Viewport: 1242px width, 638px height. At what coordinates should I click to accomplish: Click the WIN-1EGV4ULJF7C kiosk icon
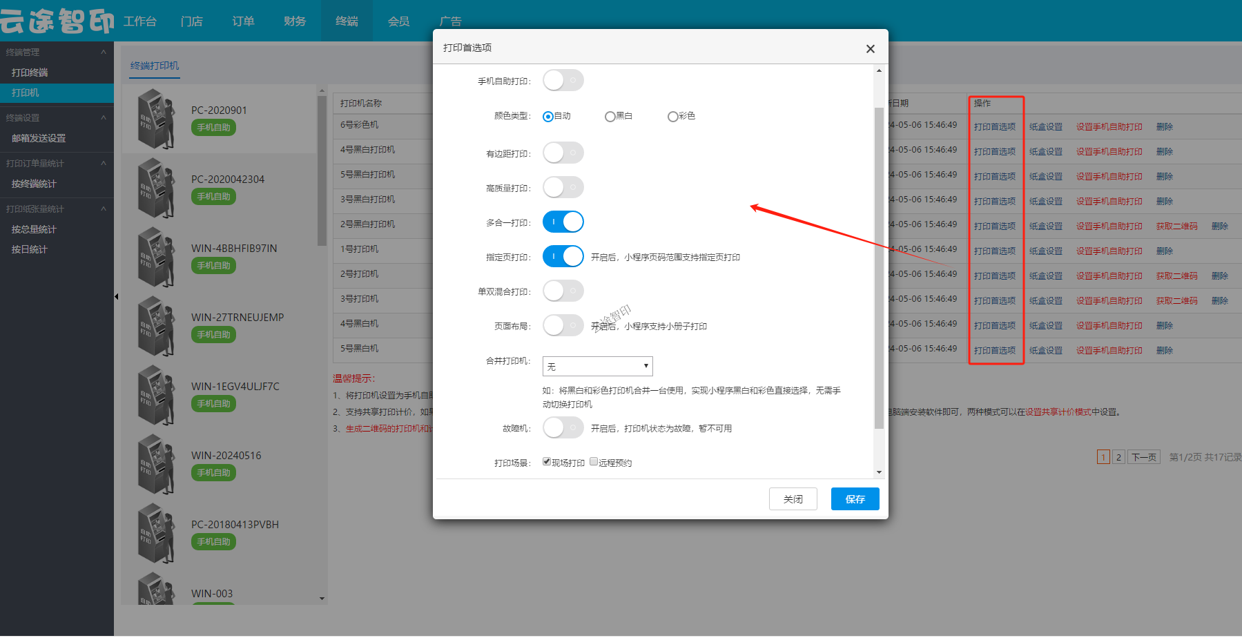coord(156,396)
